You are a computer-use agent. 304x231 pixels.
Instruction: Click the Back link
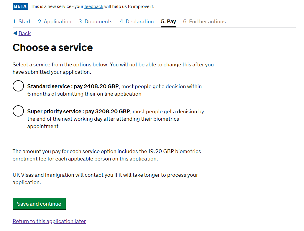[x=24, y=33]
